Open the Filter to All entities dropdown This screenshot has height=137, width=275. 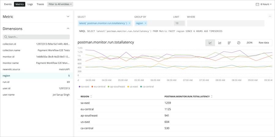pyautogui.click(x=60, y=4)
